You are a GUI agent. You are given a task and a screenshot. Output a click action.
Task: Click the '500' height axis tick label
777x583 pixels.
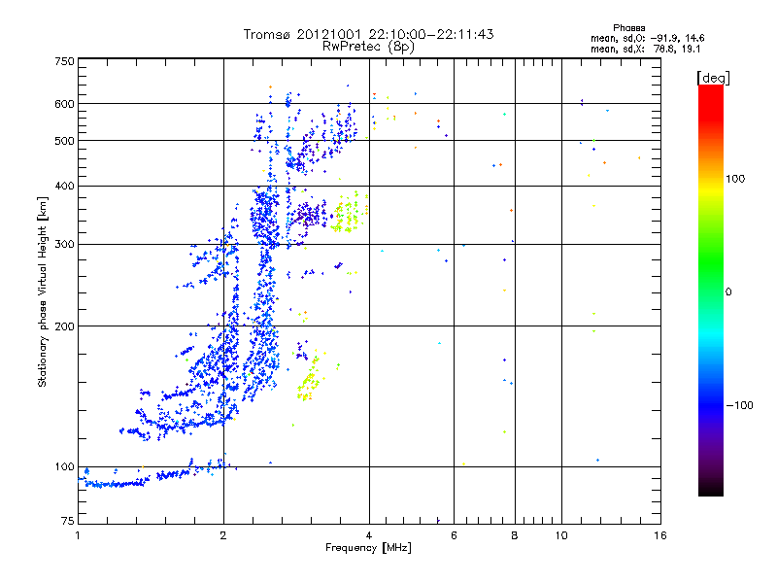[64, 141]
